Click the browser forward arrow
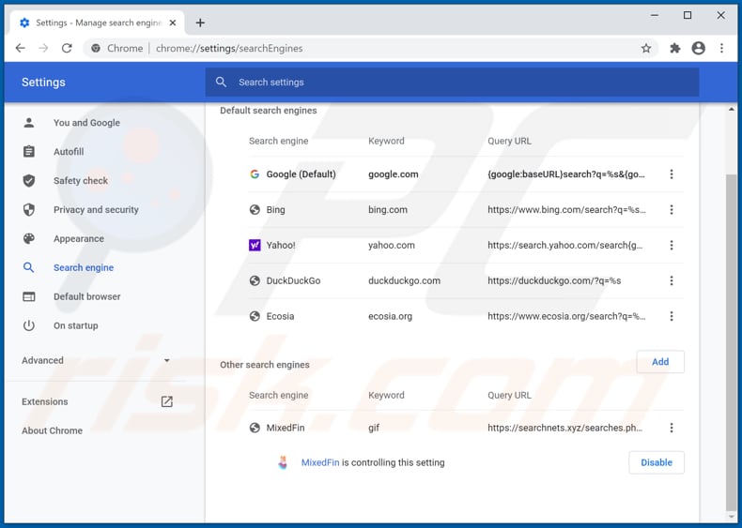 coord(43,48)
